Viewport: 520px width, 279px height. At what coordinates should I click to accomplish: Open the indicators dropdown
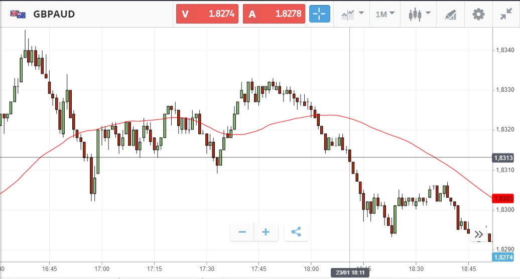tap(352, 14)
